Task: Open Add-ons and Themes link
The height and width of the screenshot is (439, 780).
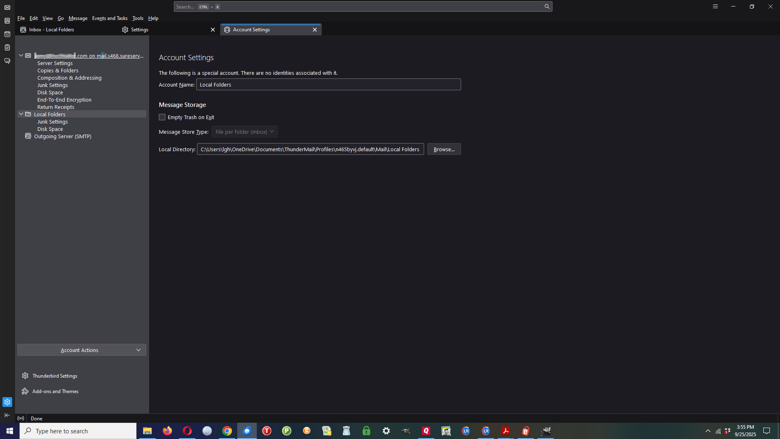Action: point(55,391)
